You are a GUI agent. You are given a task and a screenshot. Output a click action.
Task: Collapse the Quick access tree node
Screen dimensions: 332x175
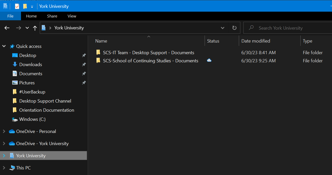coord(4,46)
